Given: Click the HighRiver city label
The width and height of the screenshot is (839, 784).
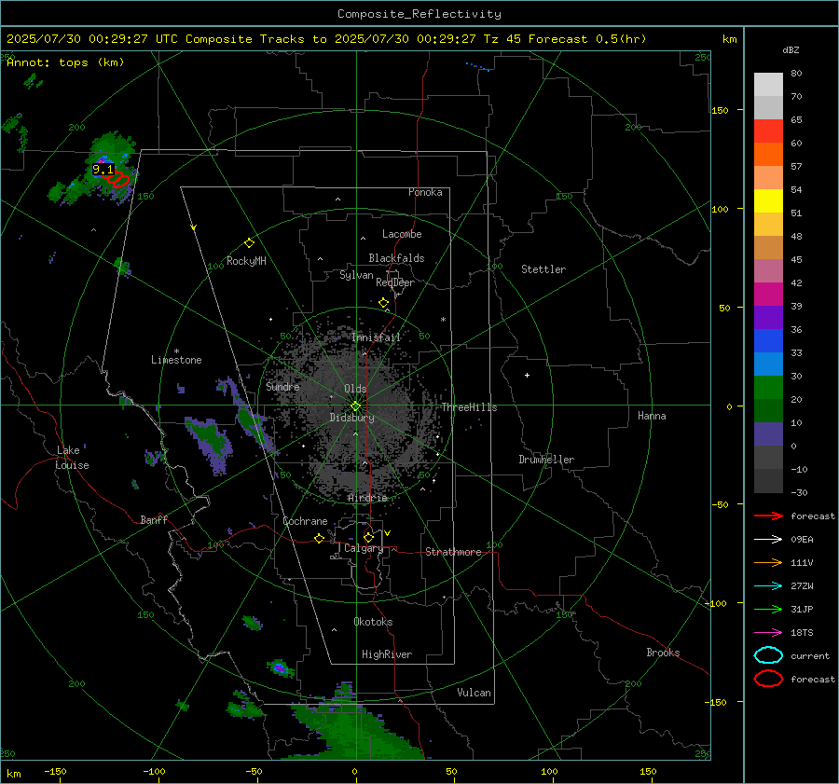Looking at the screenshot, I should [387, 654].
